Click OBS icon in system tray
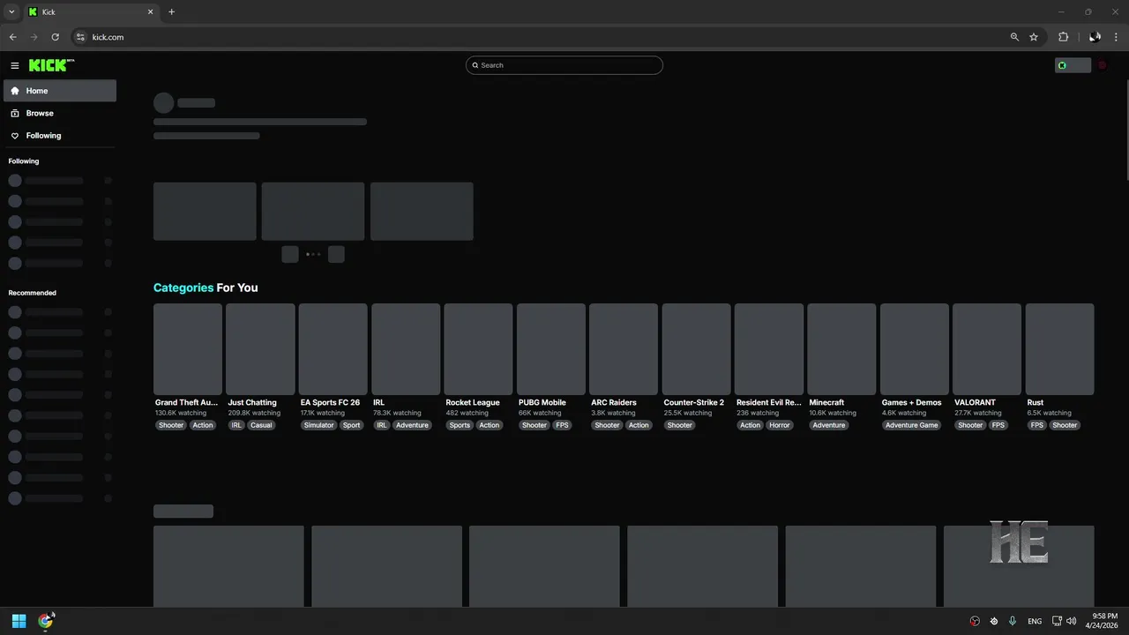The width and height of the screenshot is (1129, 635). 975,621
